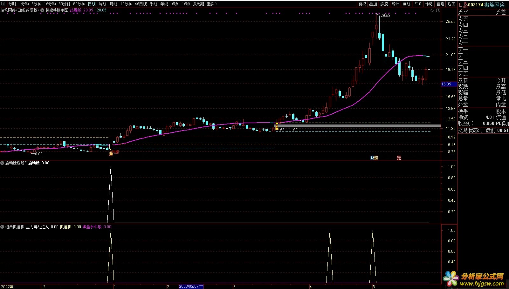The image size is (509, 289).
Task: Click the 组合抓连板 indicator name
Action: [15, 227]
